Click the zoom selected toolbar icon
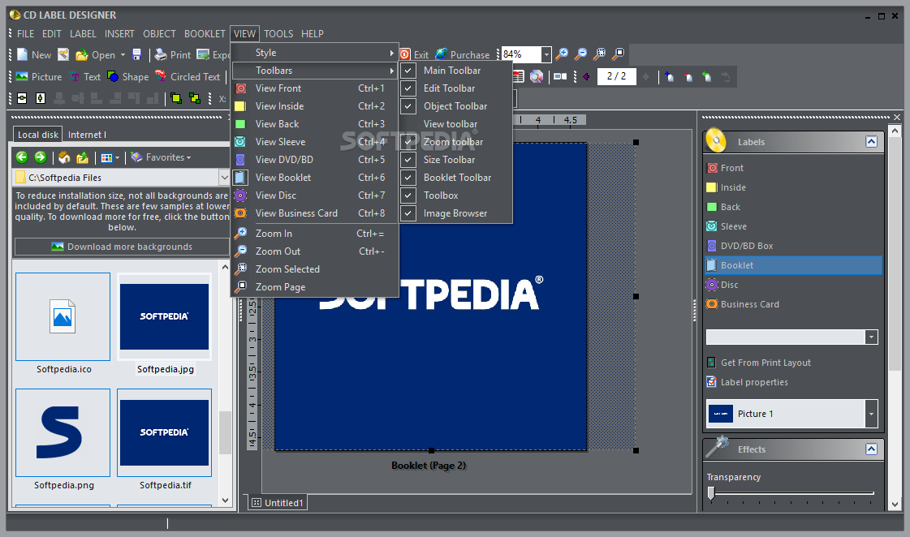 [600, 54]
